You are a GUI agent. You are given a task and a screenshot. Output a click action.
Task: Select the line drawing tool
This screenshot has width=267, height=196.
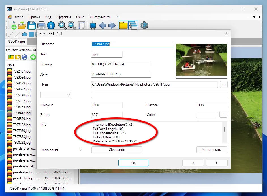[x=11, y=35]
